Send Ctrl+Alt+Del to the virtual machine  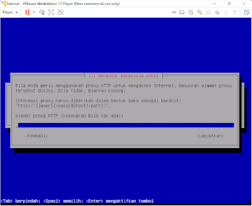pyautogui.click(x=42, y=12)
